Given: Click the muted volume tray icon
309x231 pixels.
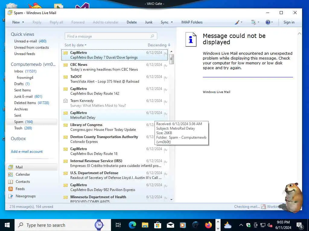Looking at the screenshot, I should coord(270,225).
